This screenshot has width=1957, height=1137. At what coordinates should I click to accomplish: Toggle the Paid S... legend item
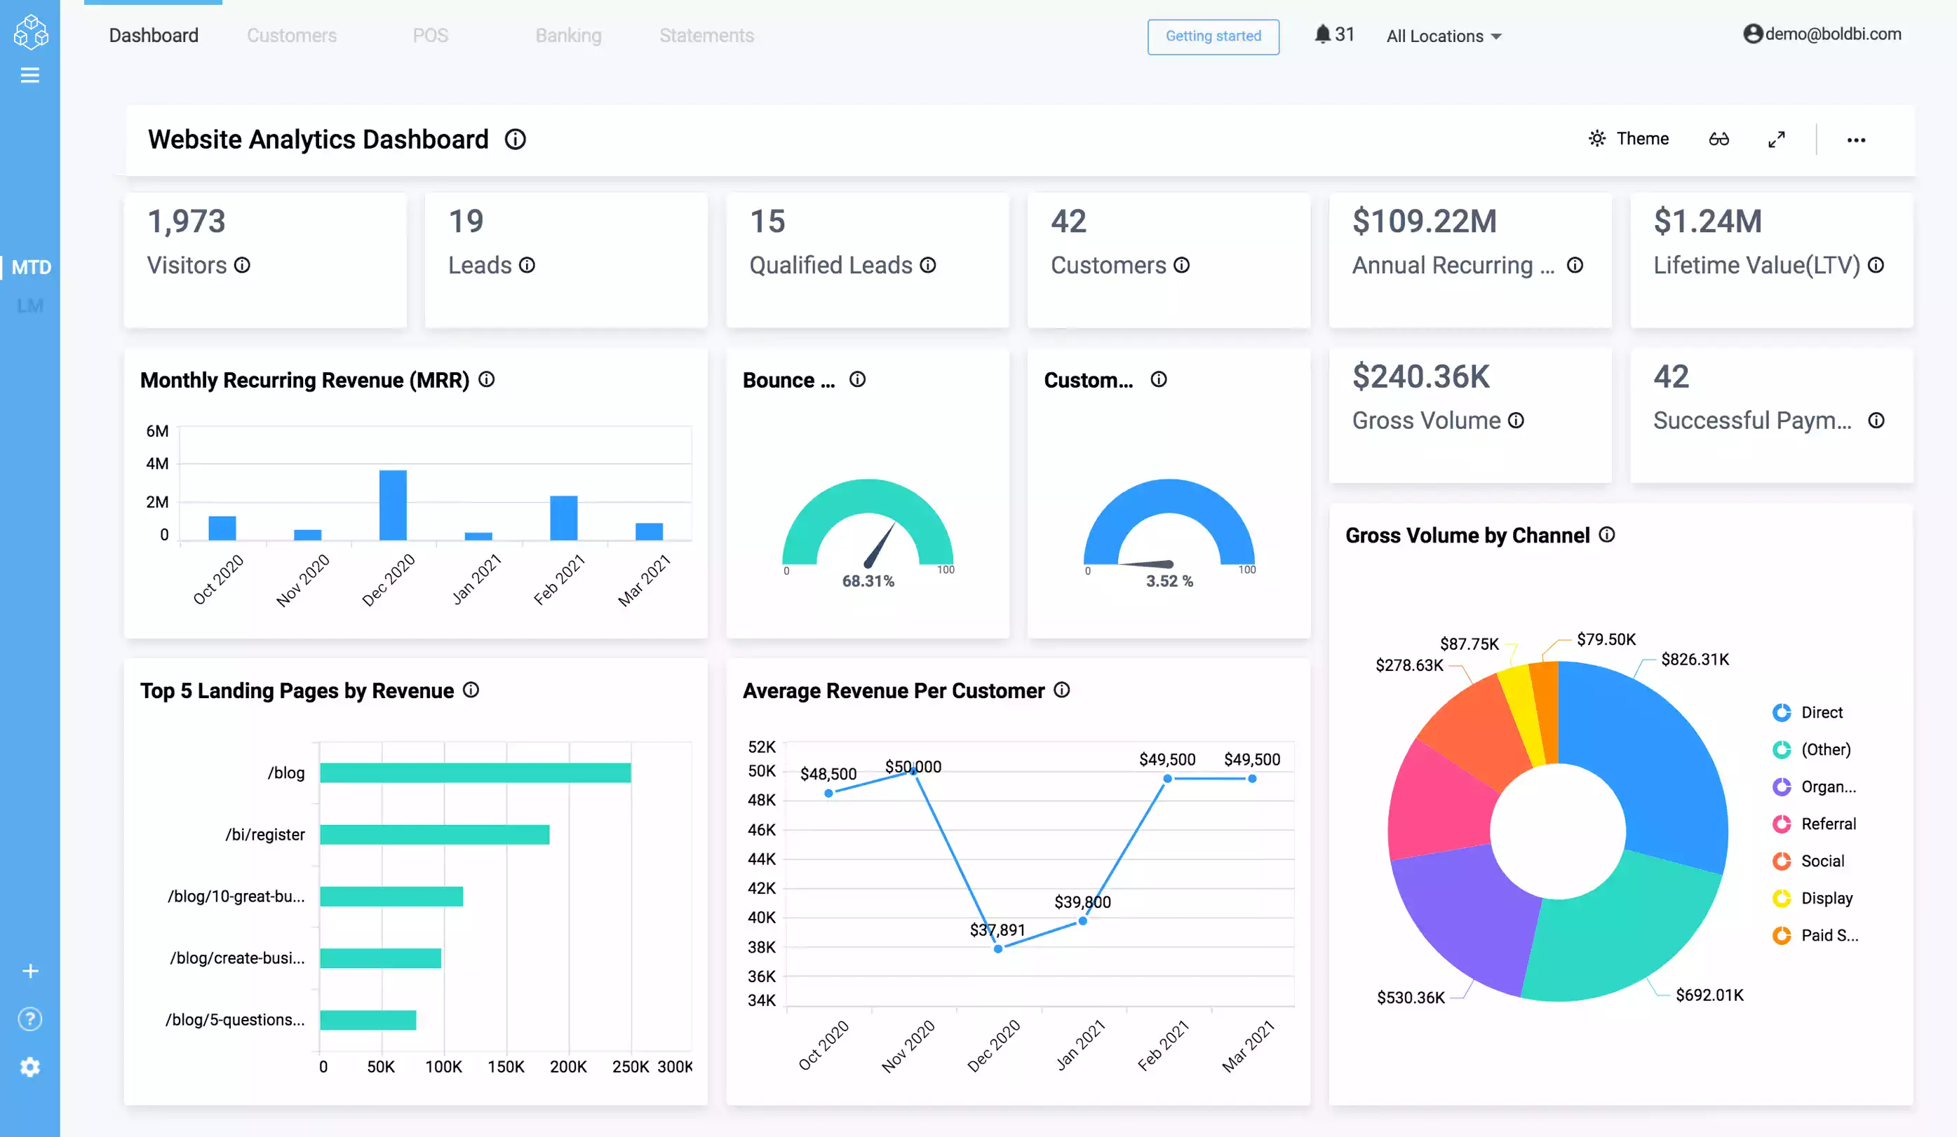pos(1815,936)
